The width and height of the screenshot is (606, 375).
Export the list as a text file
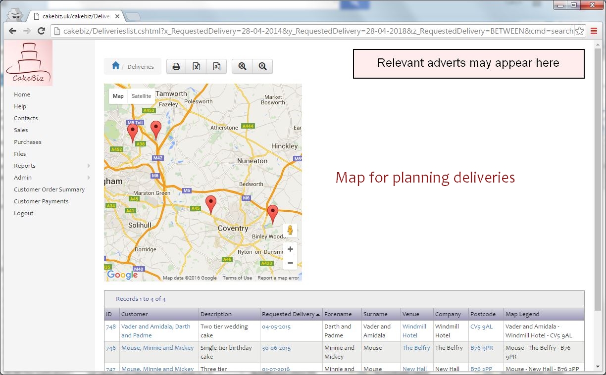216,66
